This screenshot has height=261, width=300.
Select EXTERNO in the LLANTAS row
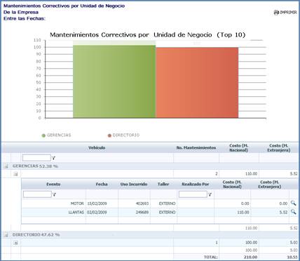(167, 212)
